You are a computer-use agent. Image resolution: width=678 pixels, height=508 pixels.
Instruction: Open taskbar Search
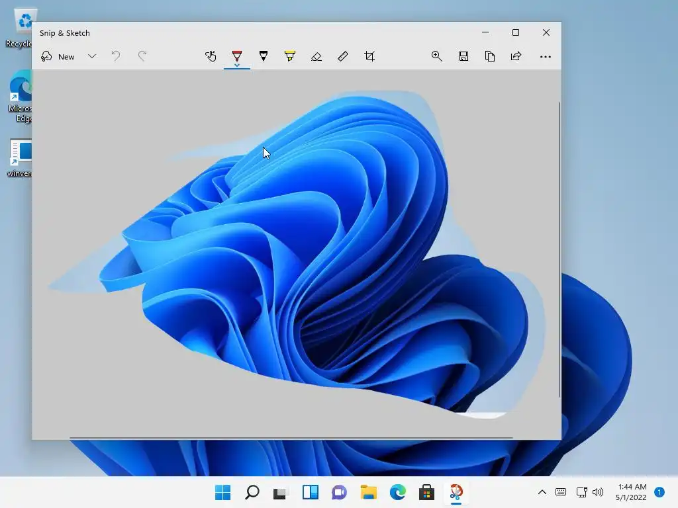pos(252,492)
